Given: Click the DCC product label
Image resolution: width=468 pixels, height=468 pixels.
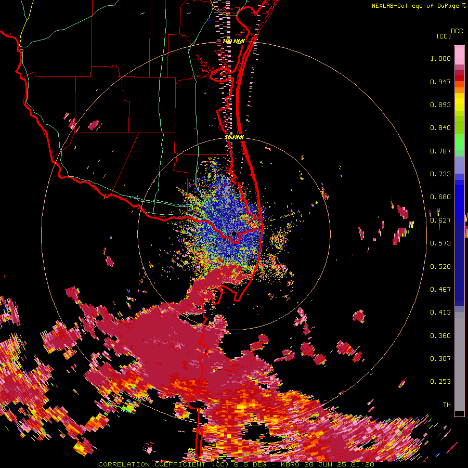Looking at the screenshot, I should click(x=457, y=31).
